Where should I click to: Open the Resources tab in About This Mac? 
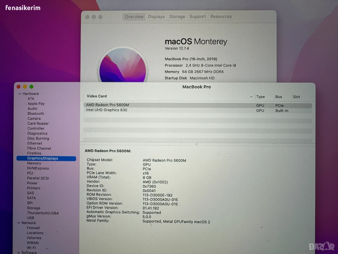(x=221, y=16)
